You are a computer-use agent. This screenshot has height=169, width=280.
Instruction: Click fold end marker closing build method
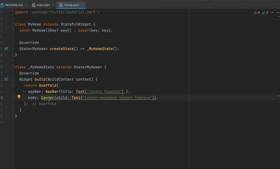13,110
